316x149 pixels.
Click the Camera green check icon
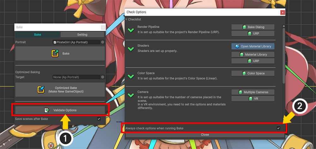tap(131, 95)
